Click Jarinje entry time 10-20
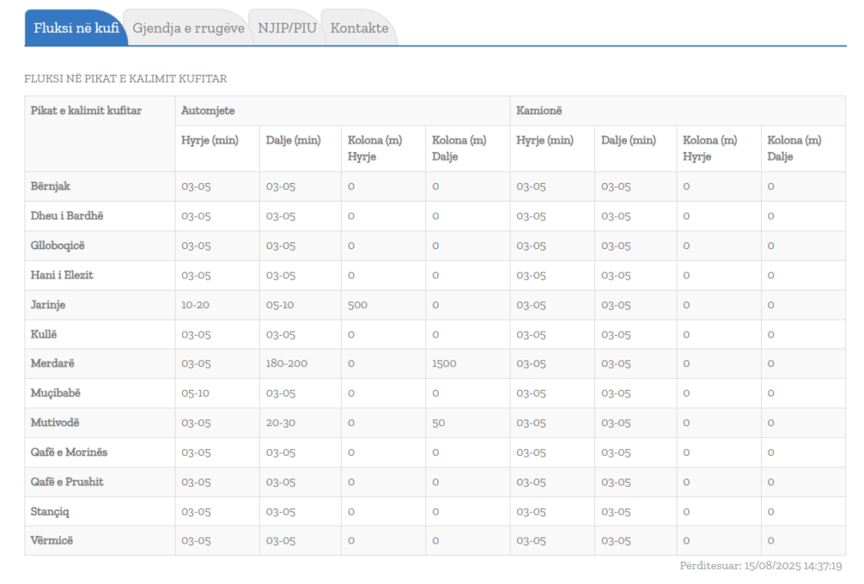This screenshot has width=864, height=584. (x=195, y=306)
